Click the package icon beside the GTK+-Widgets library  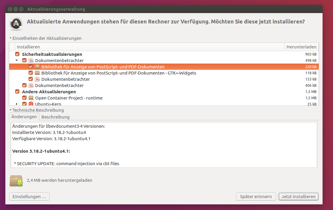(x=37, y=73)
